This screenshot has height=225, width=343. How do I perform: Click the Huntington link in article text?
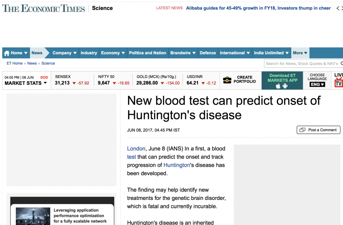pyautogui.click(x=177, y=165)
